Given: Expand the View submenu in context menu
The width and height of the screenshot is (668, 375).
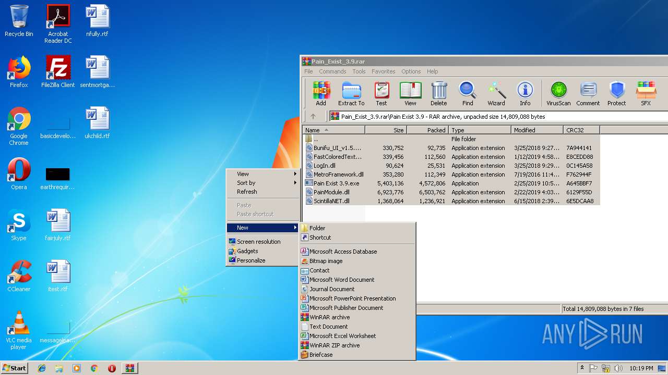Looking at the screenshot, I should pyautogui.click(x=263, y=174).
